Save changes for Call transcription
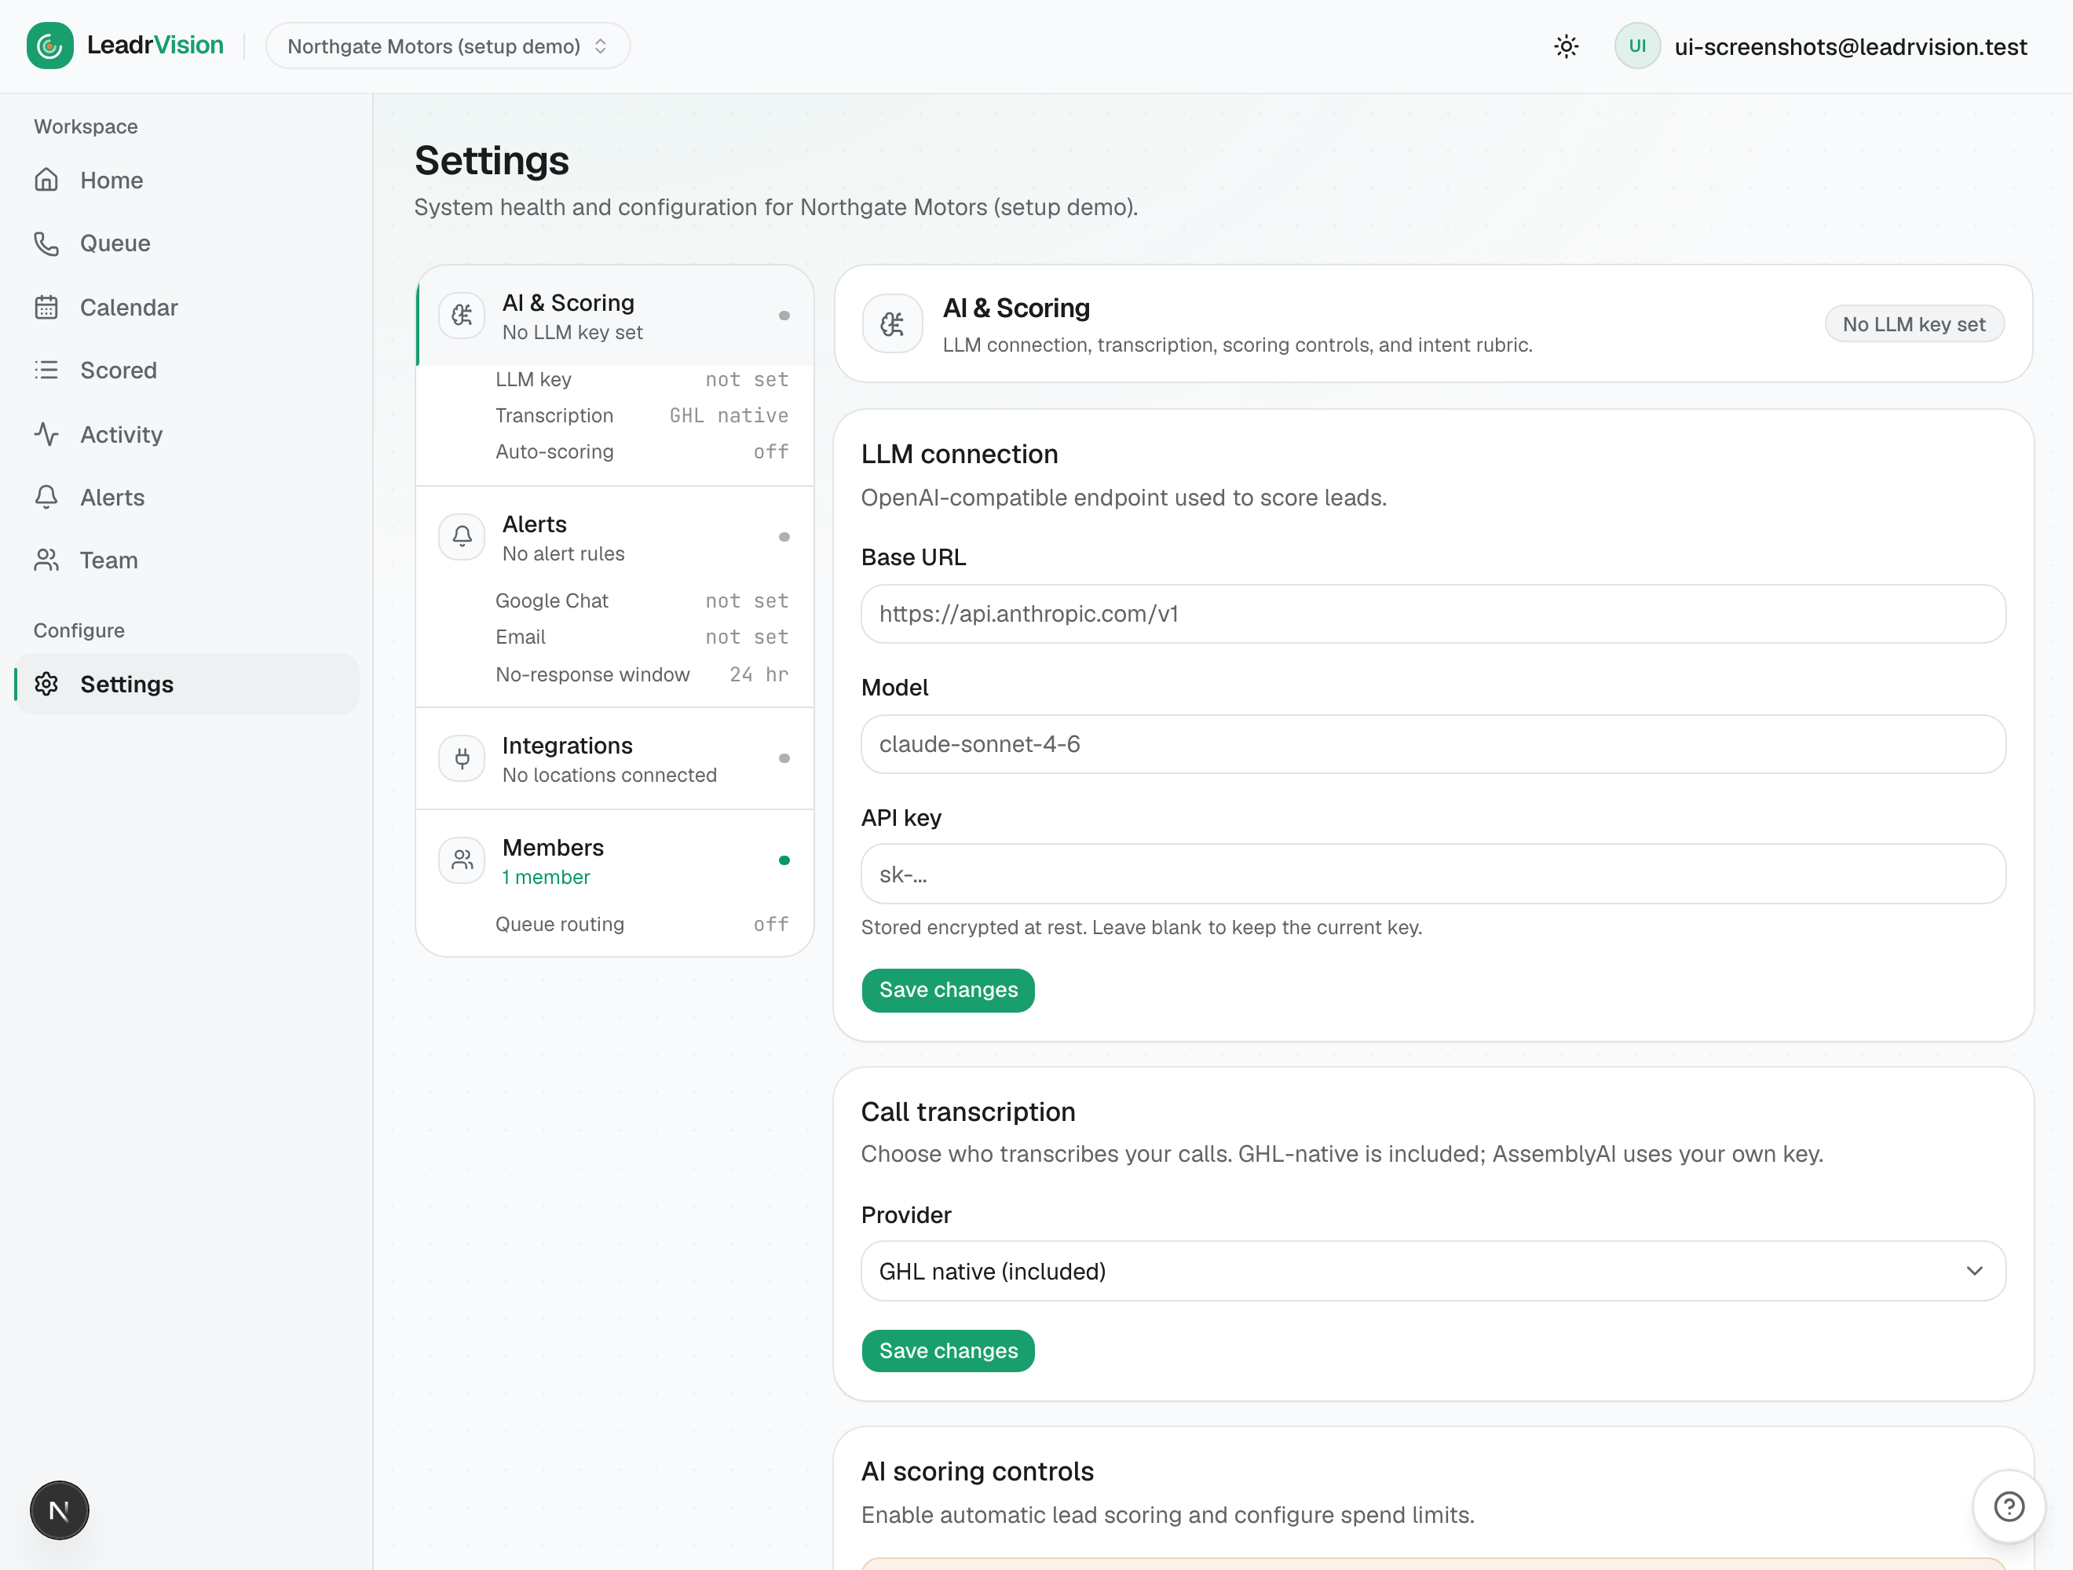This screenshot has height=1570, width=2073. (948, 1351)
